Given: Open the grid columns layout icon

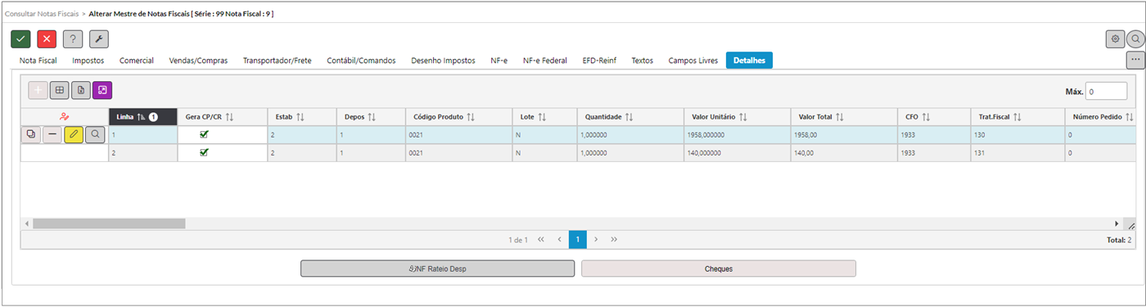Looking at the screenshot, I should point(60,90).
